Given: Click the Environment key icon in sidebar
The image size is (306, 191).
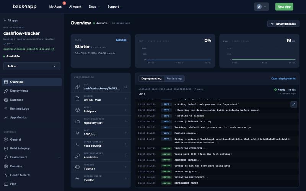Looking at the screenshot, I should [x=6, y=157].
